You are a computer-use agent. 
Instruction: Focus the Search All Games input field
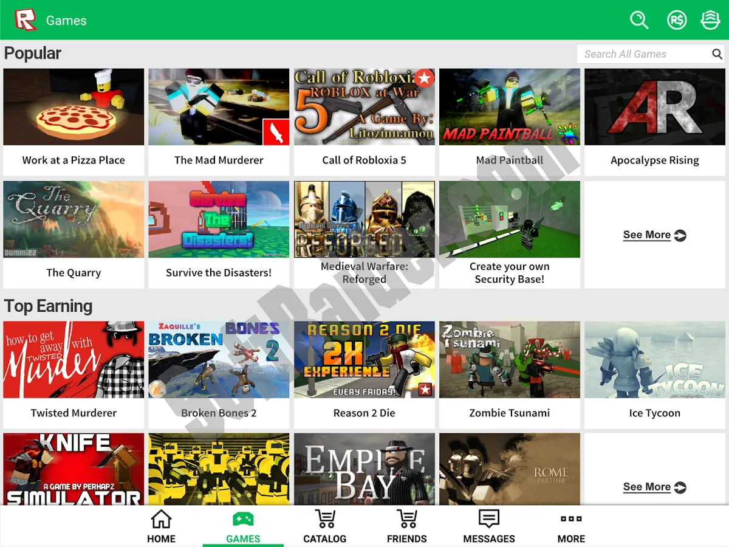click(643, 54)
